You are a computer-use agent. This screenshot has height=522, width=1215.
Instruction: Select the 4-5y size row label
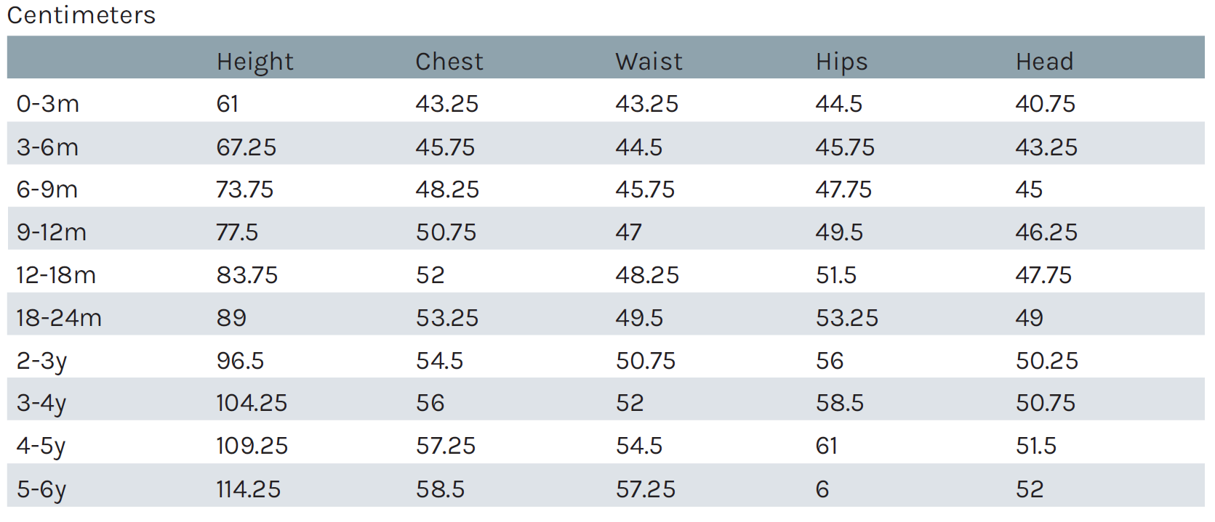click(41, 446)
